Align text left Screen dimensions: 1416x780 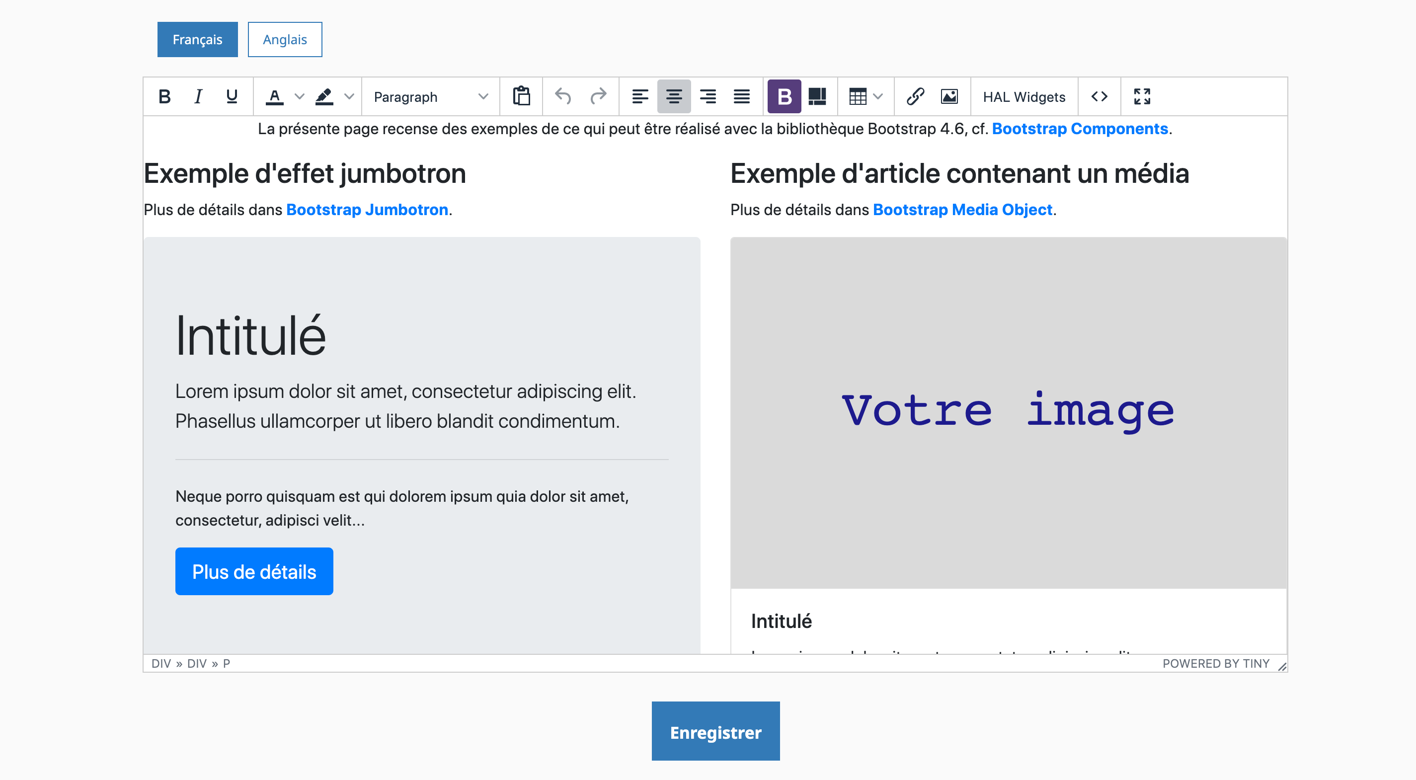coord(640,97)
